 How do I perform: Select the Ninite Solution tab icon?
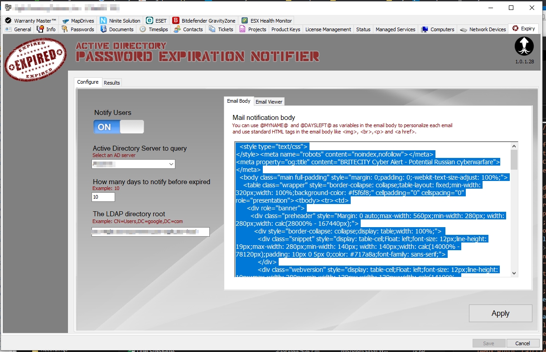click(103, 21)
